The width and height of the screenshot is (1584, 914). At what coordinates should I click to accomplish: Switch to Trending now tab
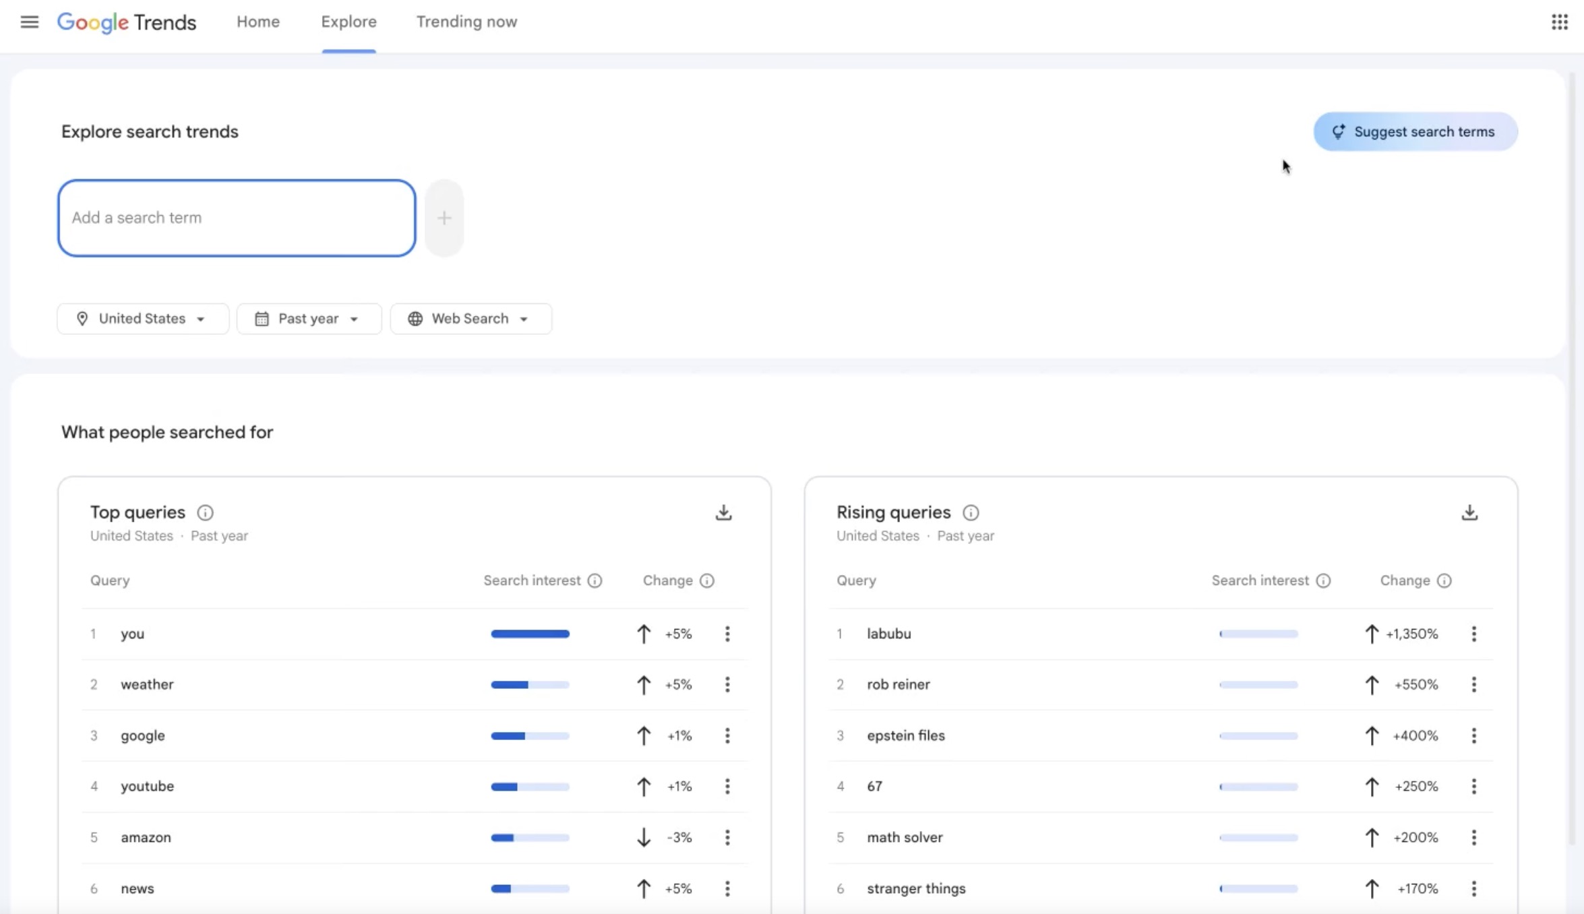pyautogui.click(x=466, y=22)
